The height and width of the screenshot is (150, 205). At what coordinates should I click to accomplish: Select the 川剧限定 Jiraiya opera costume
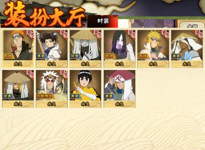52,89
